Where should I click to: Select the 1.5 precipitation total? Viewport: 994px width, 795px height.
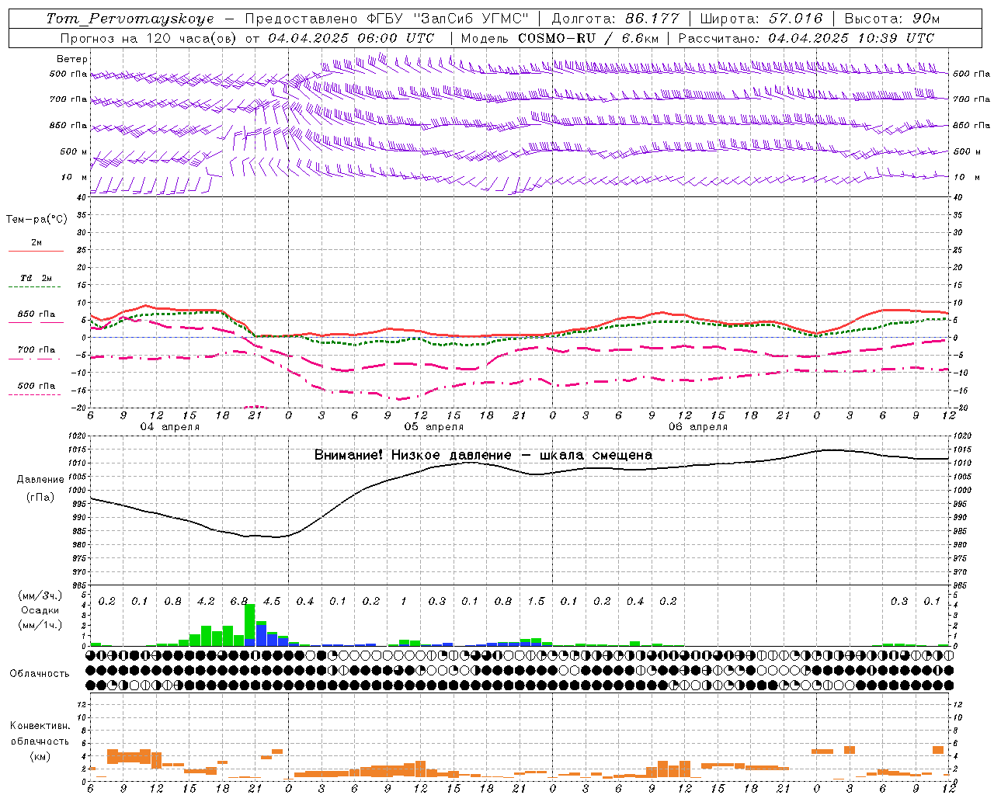click(x=536, y=602)
